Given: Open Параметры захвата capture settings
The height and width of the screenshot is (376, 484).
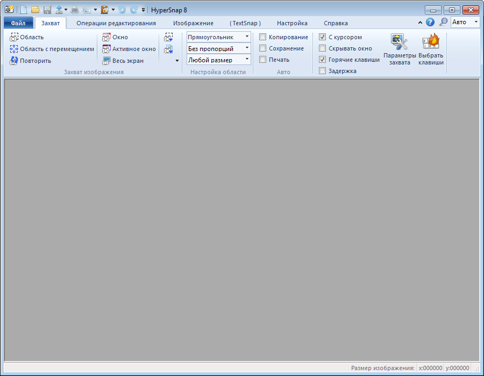Looking at the screenshot, I should point(400,50).
